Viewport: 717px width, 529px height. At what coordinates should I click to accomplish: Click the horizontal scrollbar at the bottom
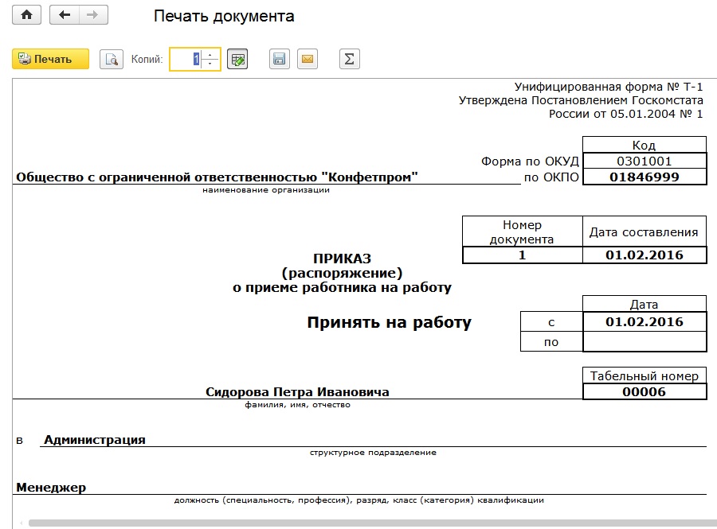click(373, 523)
